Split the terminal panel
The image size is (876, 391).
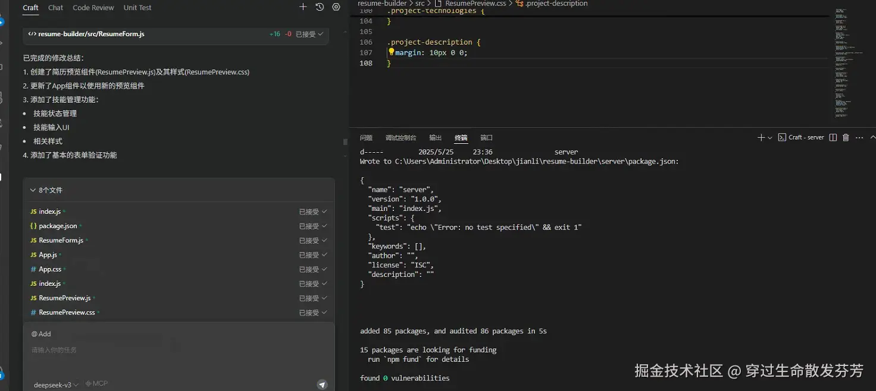pos(833,137)
